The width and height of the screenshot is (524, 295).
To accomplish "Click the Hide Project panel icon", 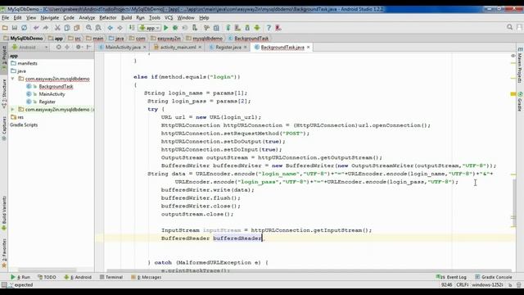I will tap(88, 48).
